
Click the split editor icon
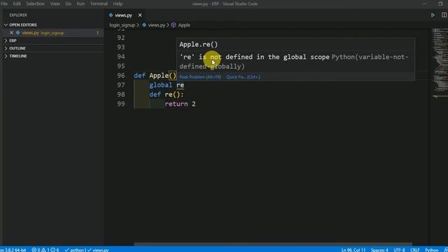(x=444, y=15)
